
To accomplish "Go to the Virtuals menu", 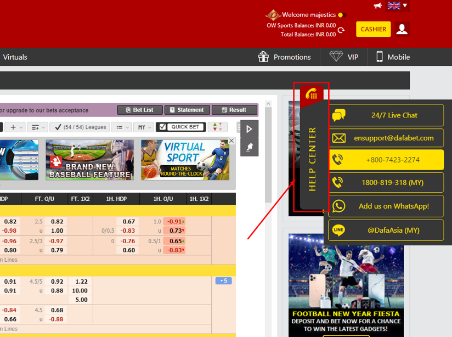I will coord(15,57).
